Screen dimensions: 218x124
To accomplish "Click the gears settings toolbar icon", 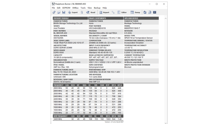I will pos(54,12).
